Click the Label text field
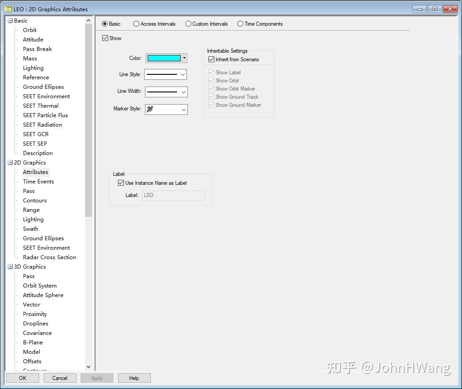 point(173,196)
